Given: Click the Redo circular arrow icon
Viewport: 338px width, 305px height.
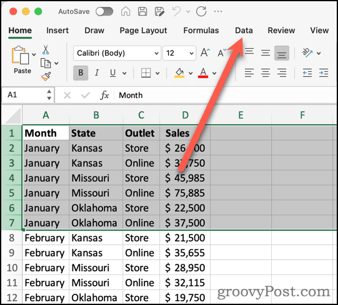Looking at the screenshot, I should tap(201, 11).
